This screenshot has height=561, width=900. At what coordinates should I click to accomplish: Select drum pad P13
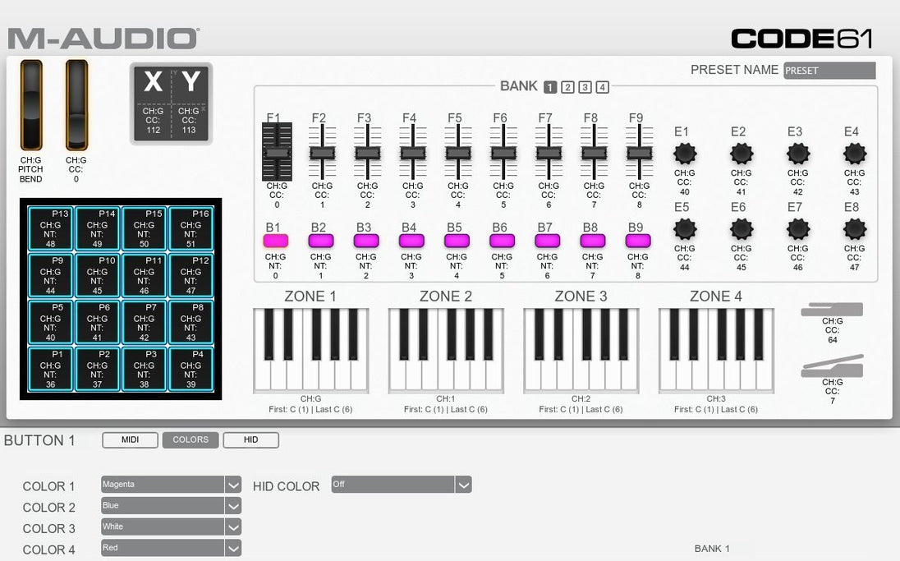[x=51, y=228]
